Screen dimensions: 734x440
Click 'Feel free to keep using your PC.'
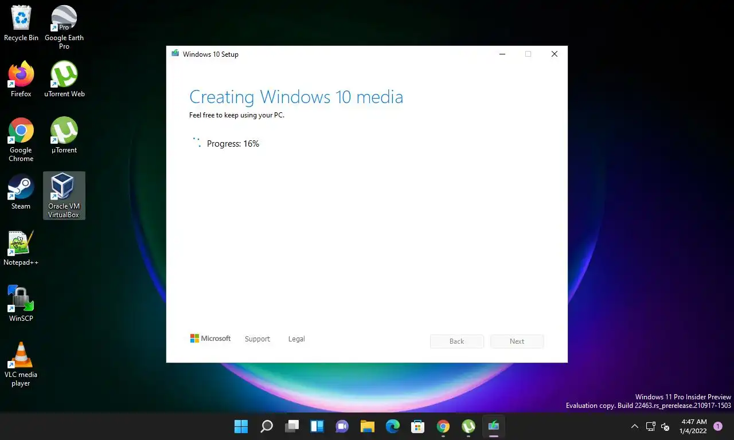point(237,115)
